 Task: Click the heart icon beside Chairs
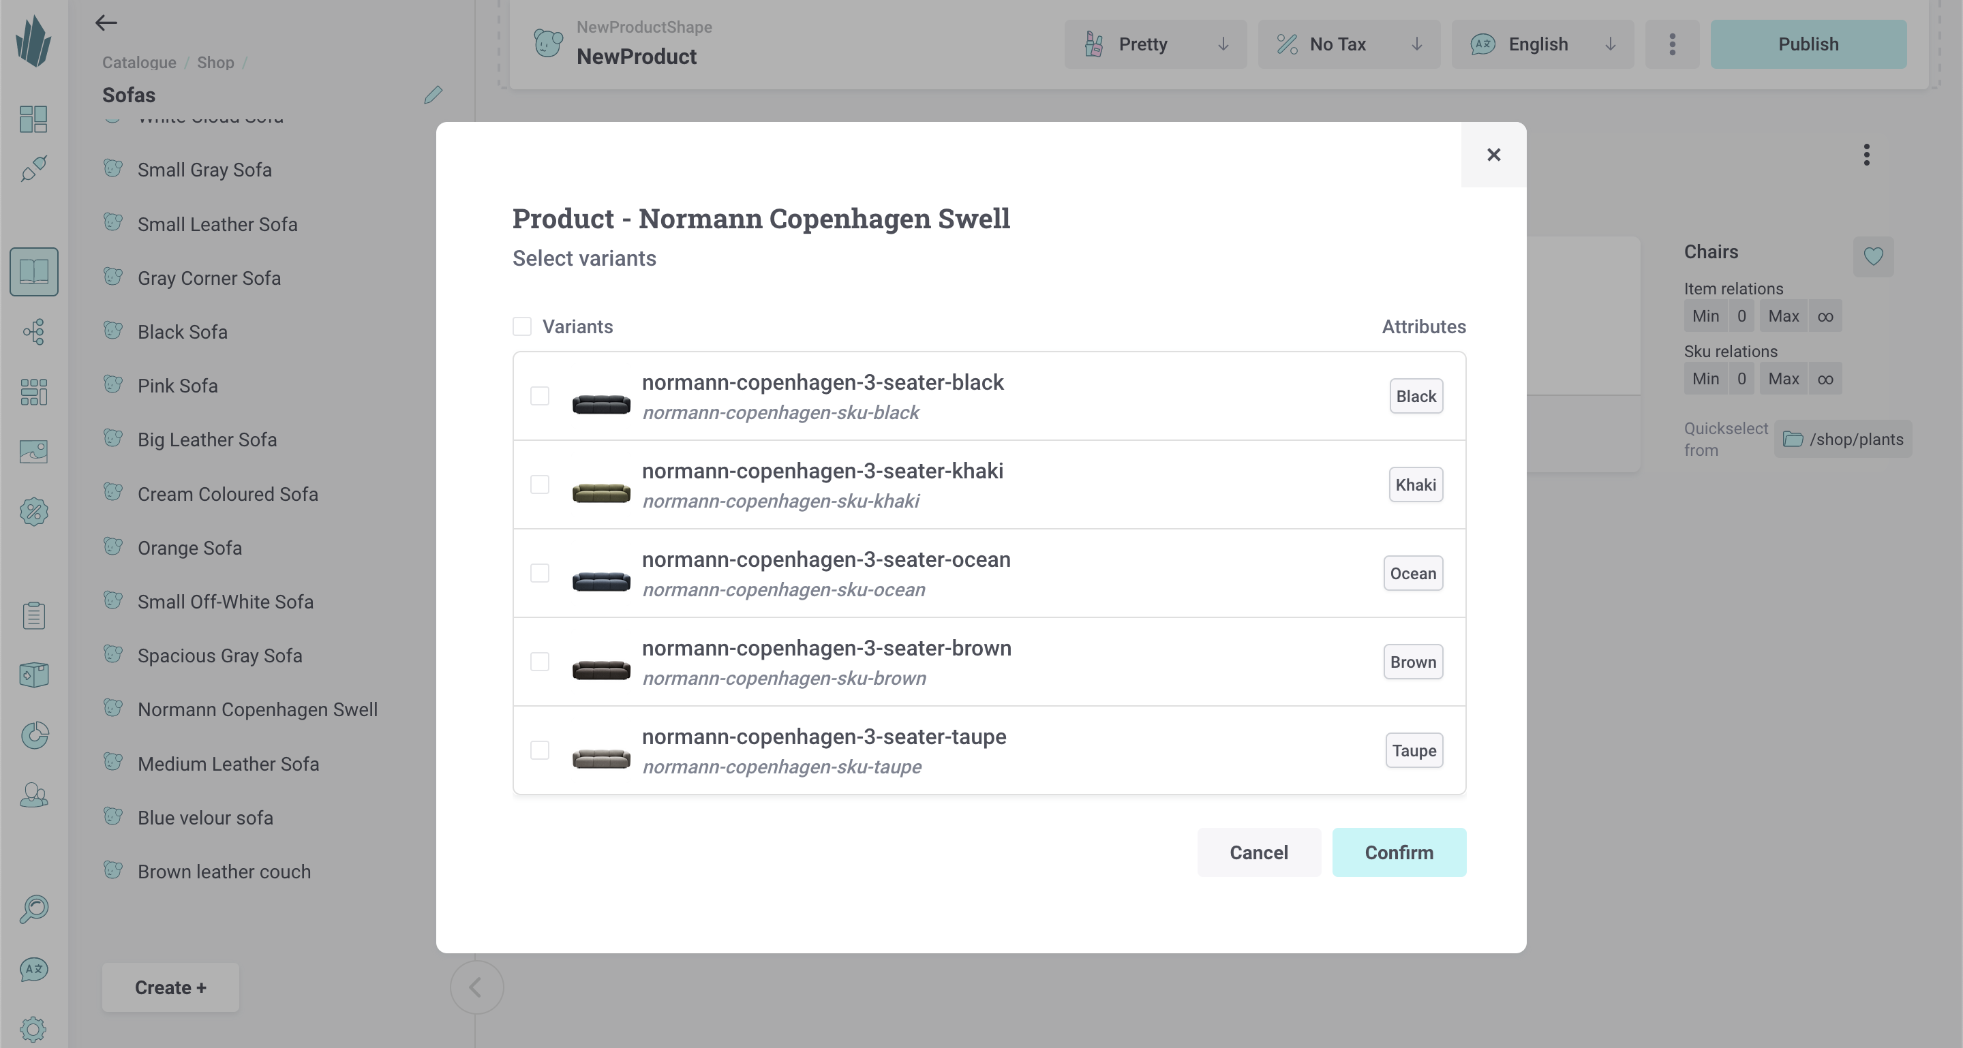[1873, 256]
